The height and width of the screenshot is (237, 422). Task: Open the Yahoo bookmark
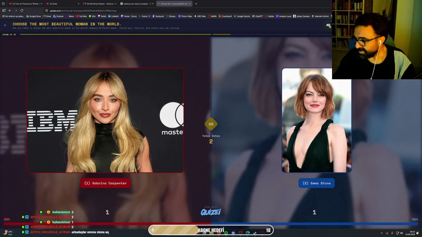click(70, 16)
